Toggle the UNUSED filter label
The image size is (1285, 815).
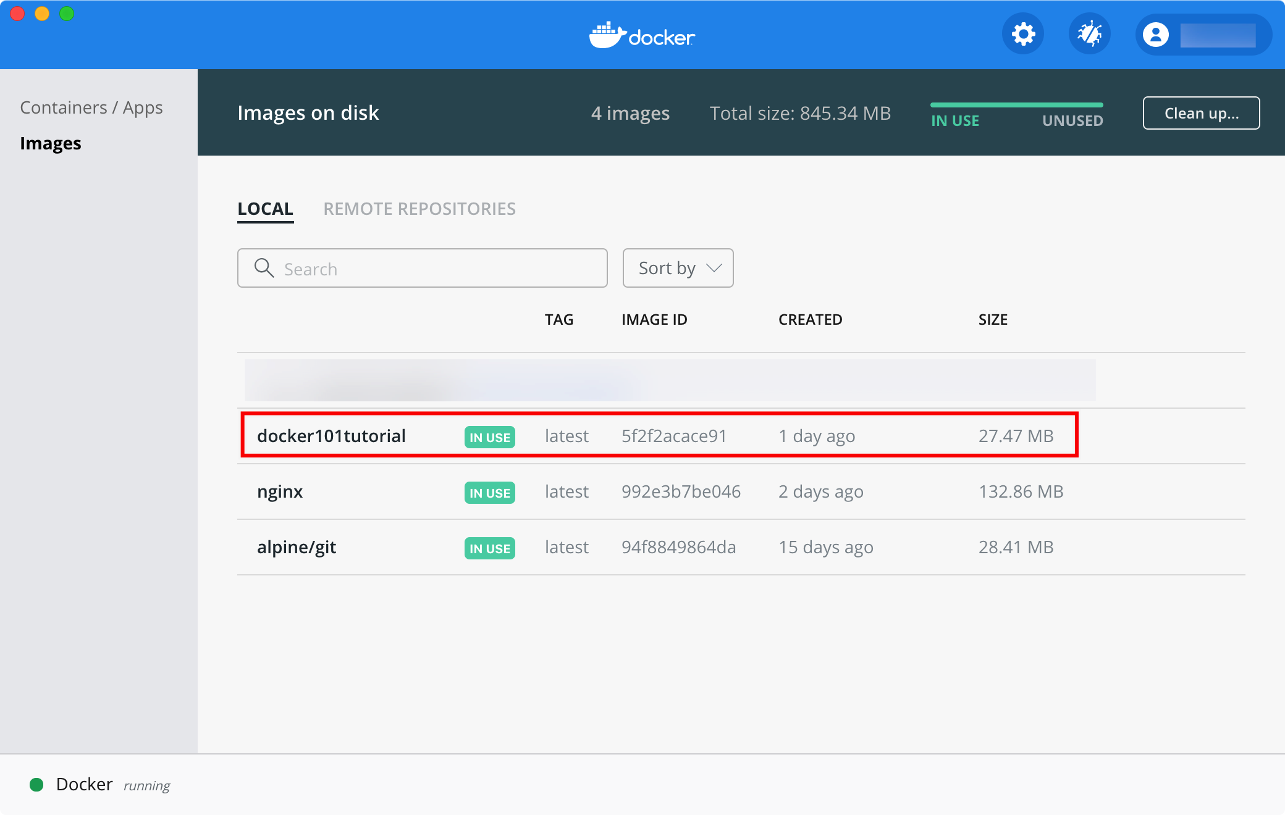point(1072,121)
